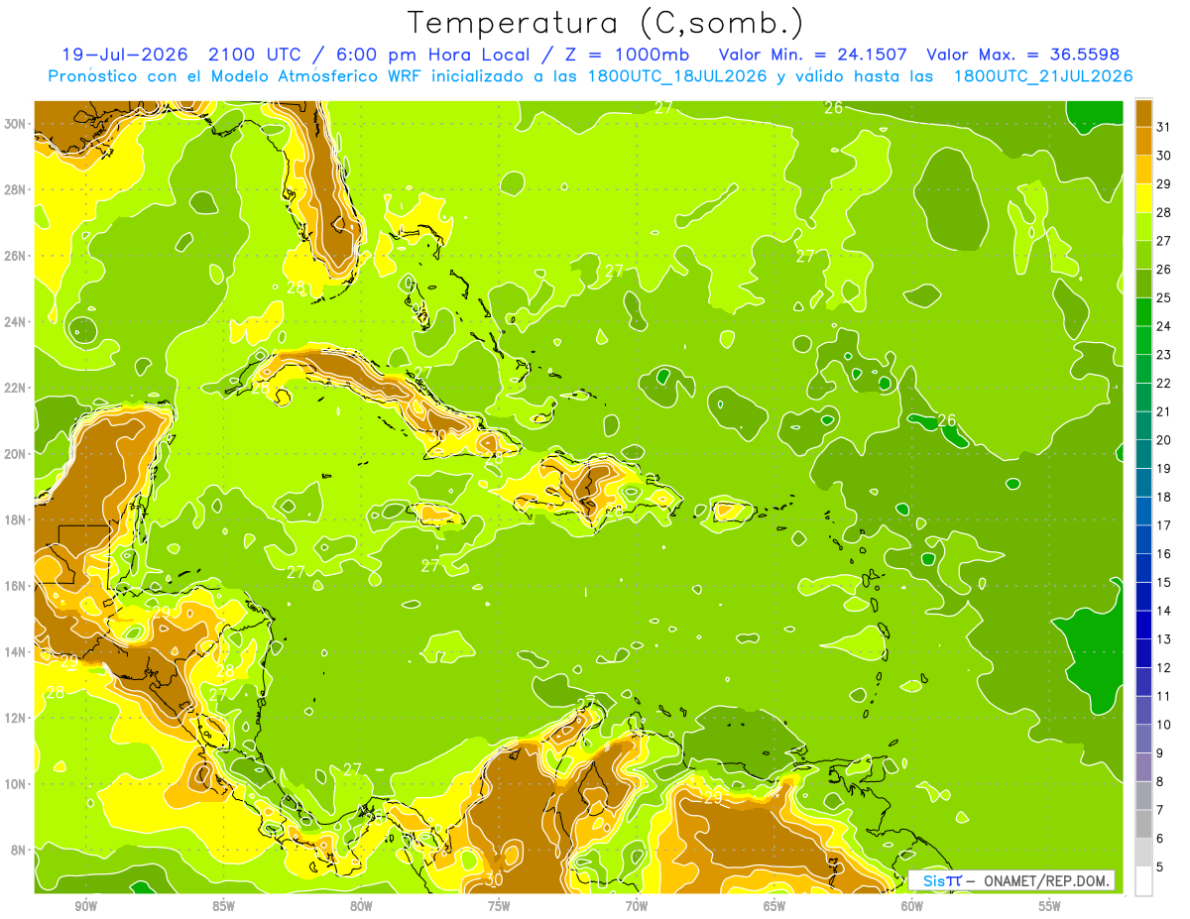Image resolution: width=1190 pixels, height=919 pixels.
Task: Click the gray legend swatch between 6 and 7
Action: tap(1143, 824)
